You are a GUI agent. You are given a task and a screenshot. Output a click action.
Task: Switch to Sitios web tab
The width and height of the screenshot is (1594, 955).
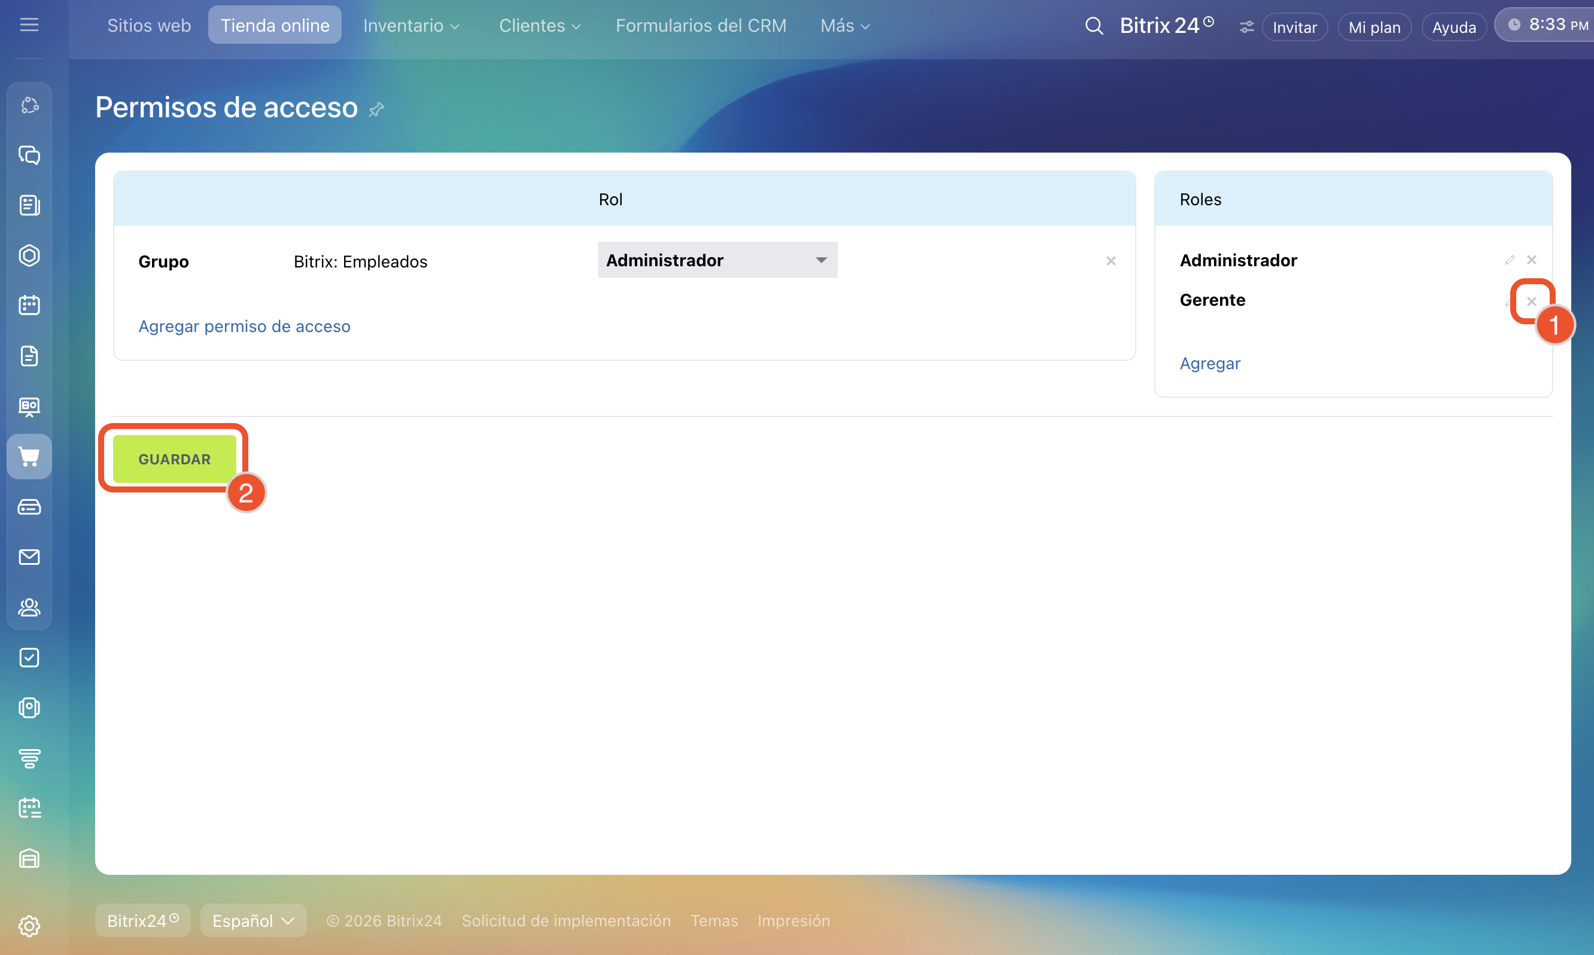[x=148, y=26]
